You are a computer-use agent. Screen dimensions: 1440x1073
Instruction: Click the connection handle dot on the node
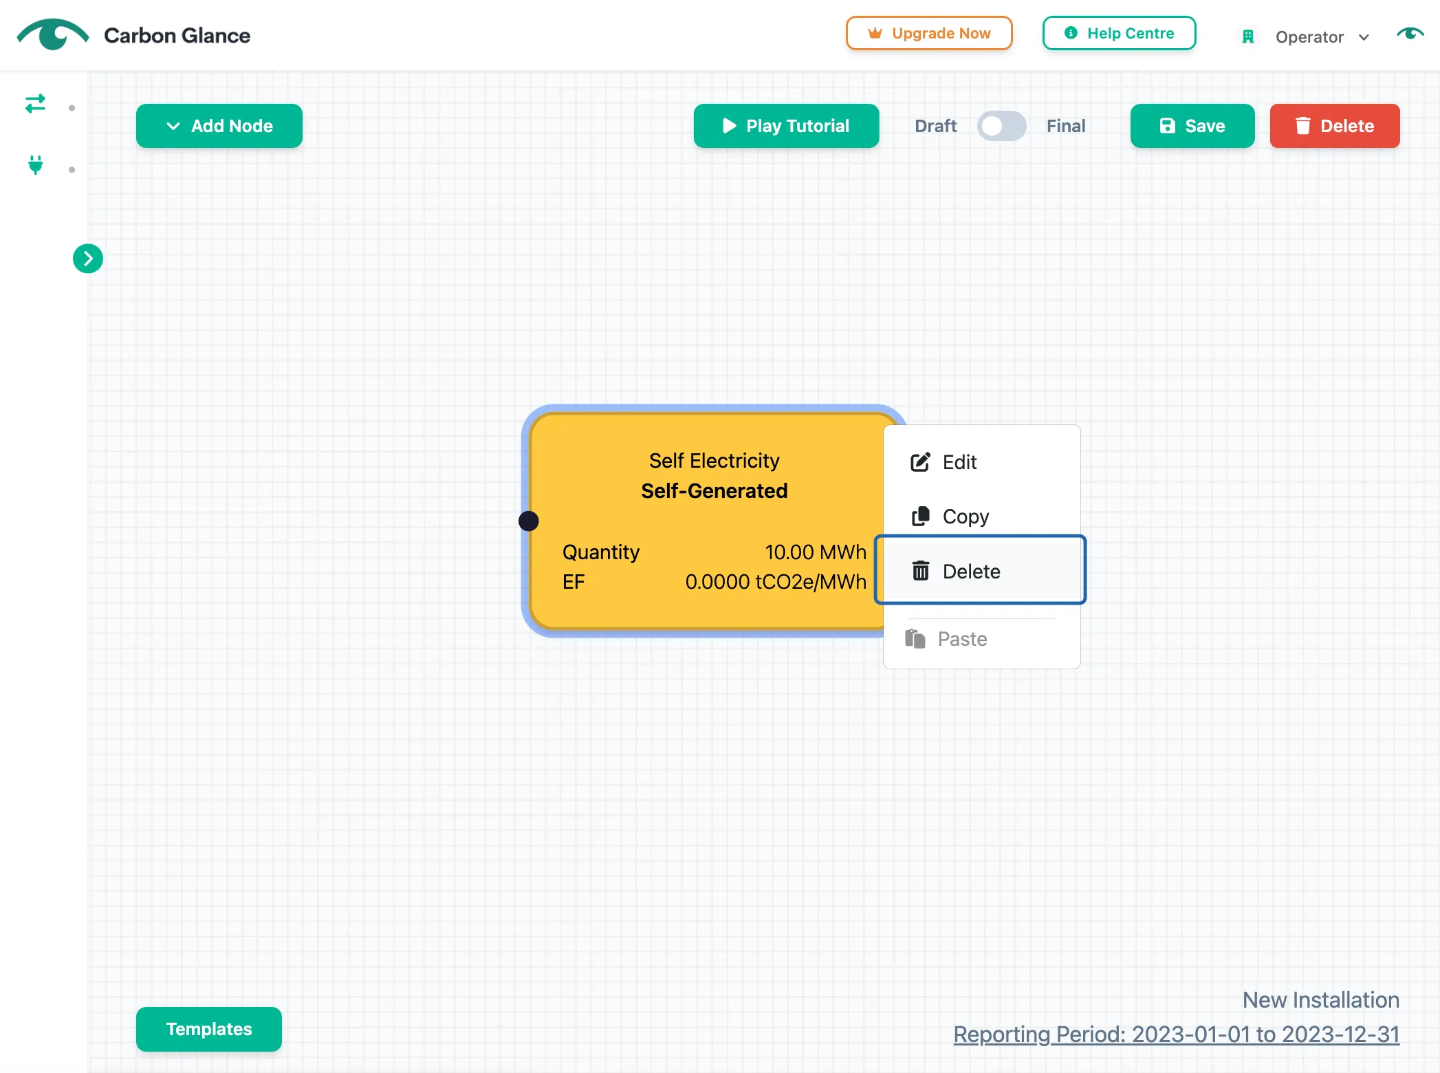click(x=528, y=521)
